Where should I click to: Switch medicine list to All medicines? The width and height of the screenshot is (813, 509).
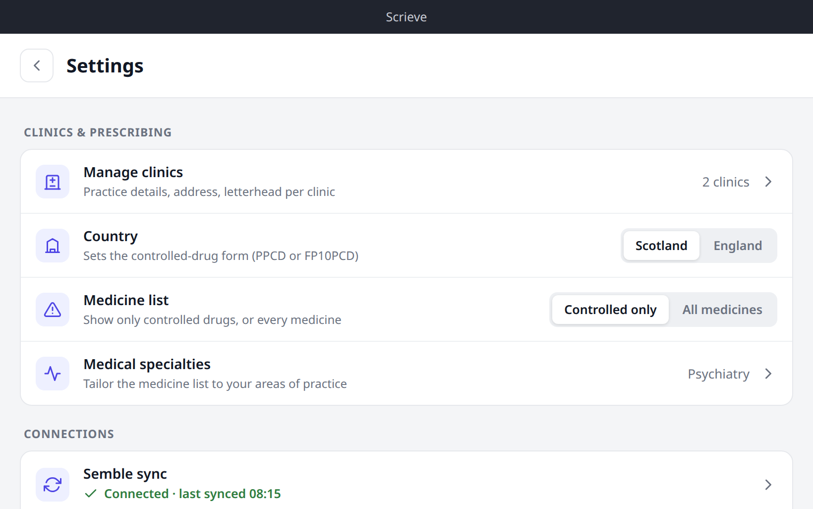[722, 310]
